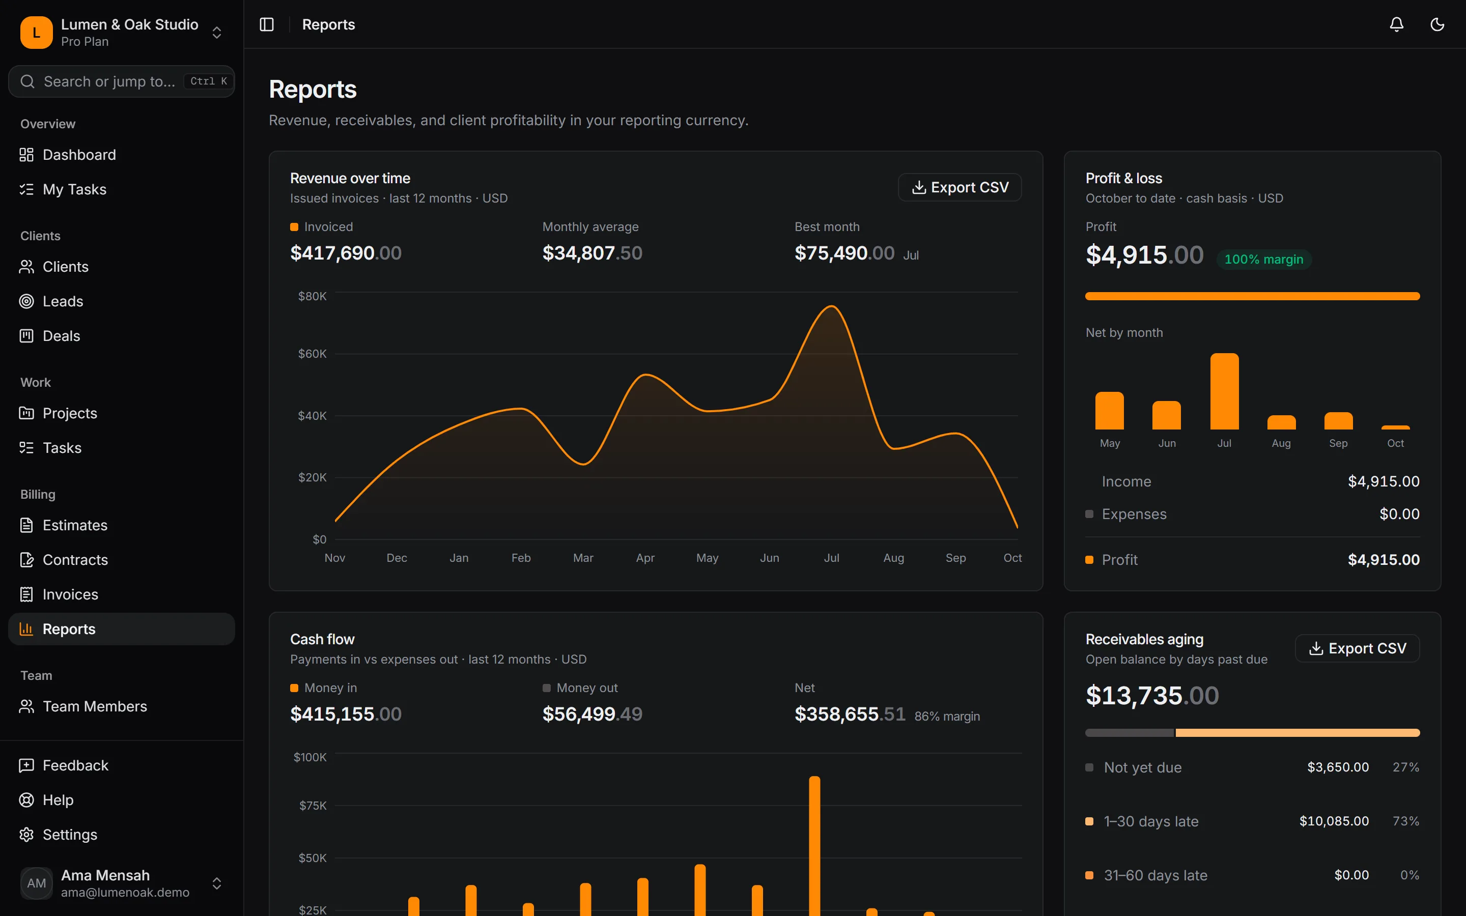Click the Dashboard grid icon

pyautogui.click(x=26, y=155)
